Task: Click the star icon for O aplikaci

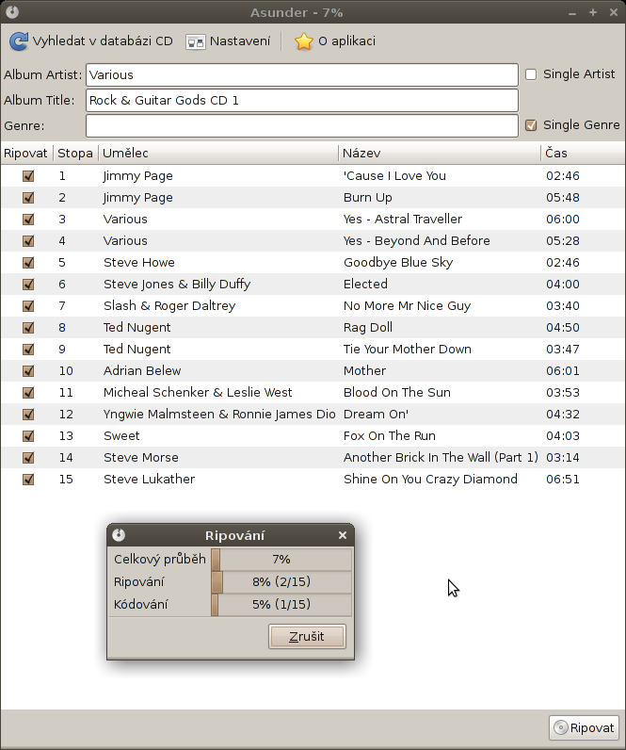Action: (304, 41)
